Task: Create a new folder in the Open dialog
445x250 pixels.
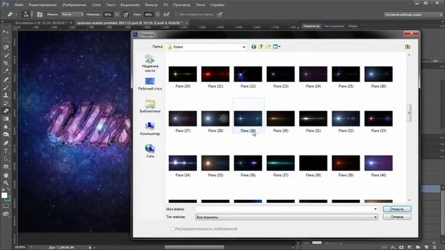Action: pyautogui.click(x=268, y=47)
